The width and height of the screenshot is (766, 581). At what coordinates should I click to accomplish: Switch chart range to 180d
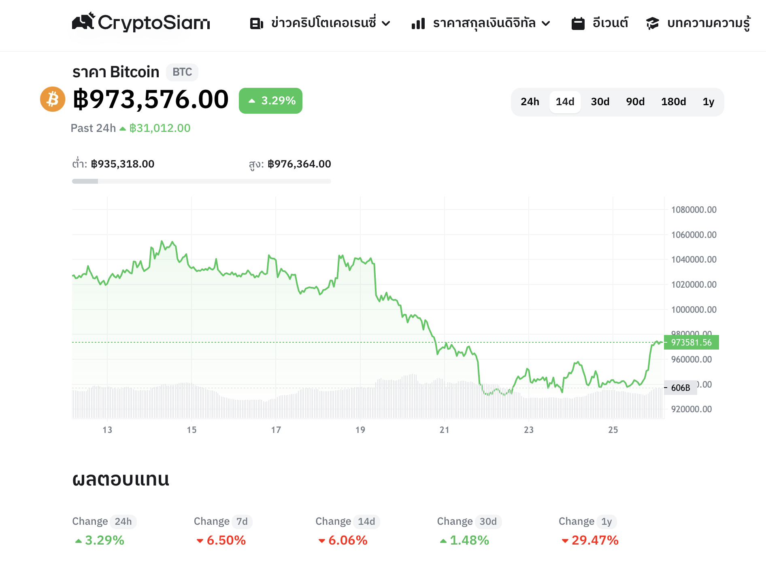click(673, 102)
